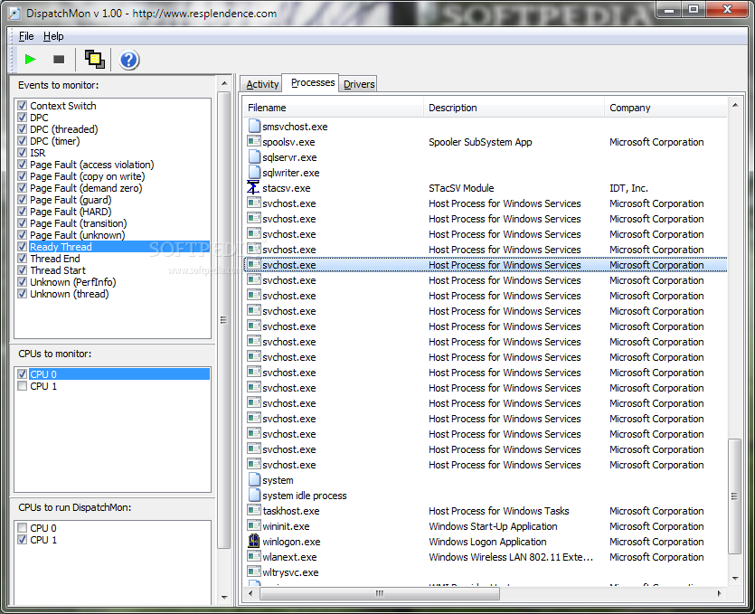
Task: Switch to the Activity tab
Action: click(x=262, y=84)
